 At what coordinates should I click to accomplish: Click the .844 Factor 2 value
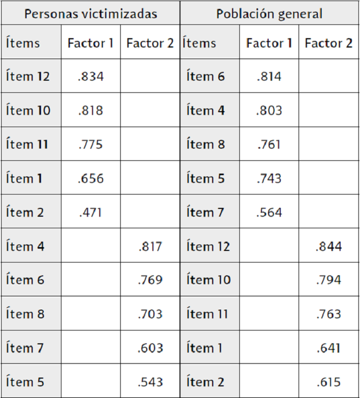click(329, 247)
